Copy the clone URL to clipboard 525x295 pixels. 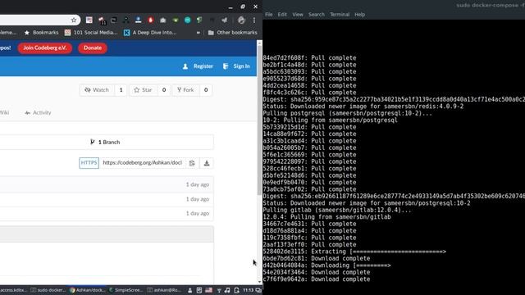(x=192, y=163)
